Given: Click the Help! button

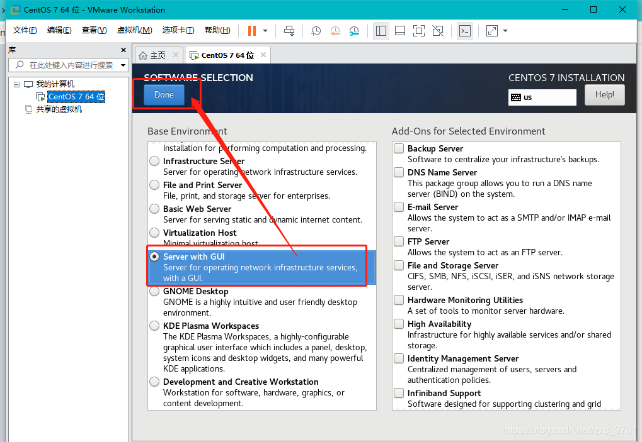Looking at the screenshot, I should click(x=604, y=95).
